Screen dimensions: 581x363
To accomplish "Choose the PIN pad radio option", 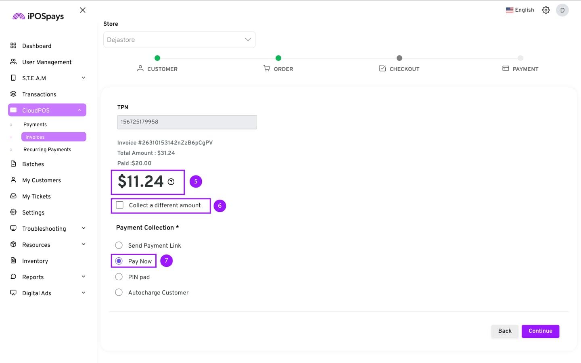I will 119,277.
